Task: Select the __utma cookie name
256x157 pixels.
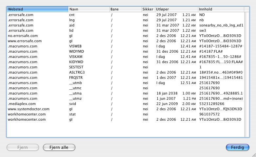Action: click(75, 93)
